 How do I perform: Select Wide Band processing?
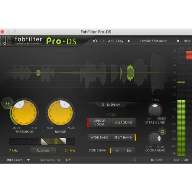coord(99,137)
